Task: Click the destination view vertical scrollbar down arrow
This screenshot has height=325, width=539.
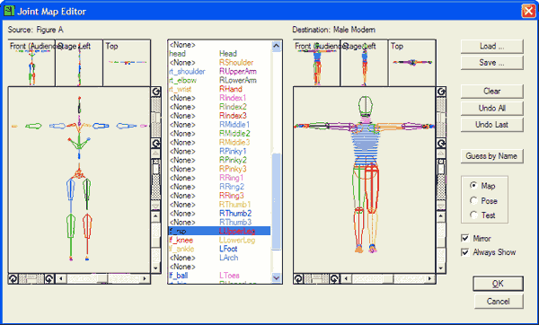Action: (441, 268)
